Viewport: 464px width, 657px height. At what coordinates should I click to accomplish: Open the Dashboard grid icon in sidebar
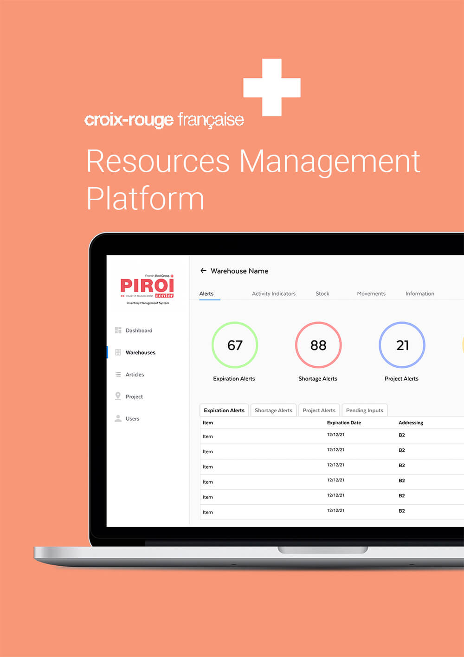[x=118, y=330]
